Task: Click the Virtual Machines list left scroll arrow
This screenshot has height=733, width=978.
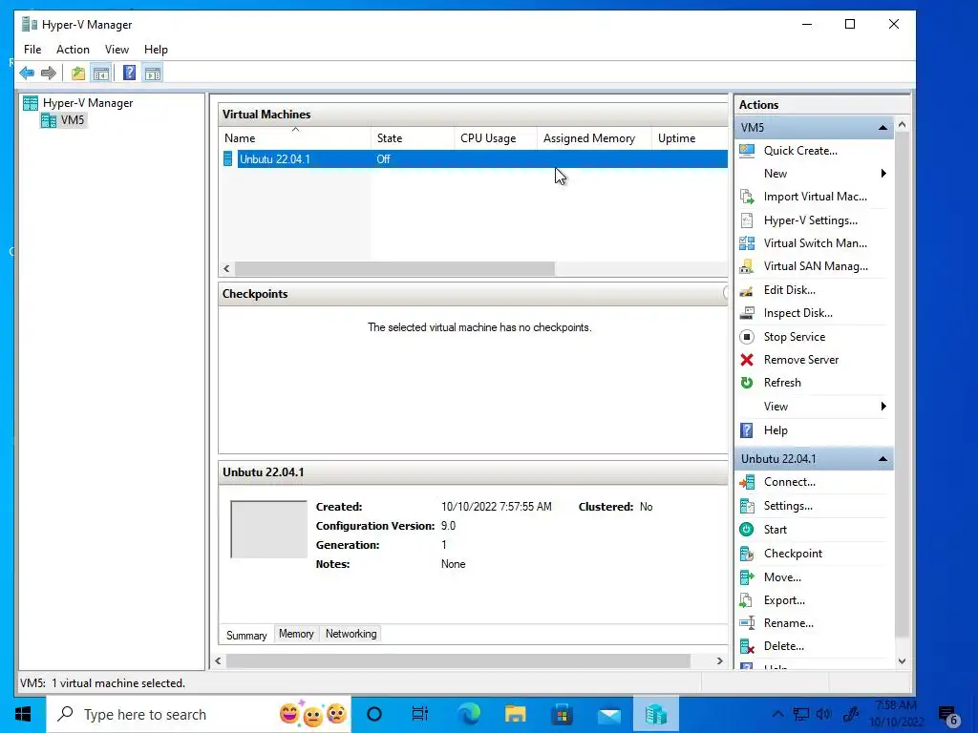Action: point(226,268)
